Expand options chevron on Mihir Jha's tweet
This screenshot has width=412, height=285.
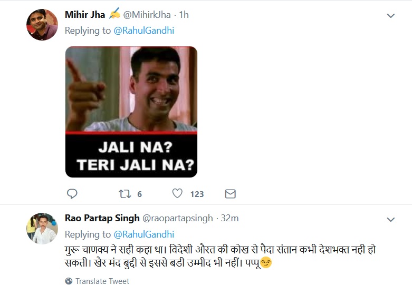[x=391, y=16]
